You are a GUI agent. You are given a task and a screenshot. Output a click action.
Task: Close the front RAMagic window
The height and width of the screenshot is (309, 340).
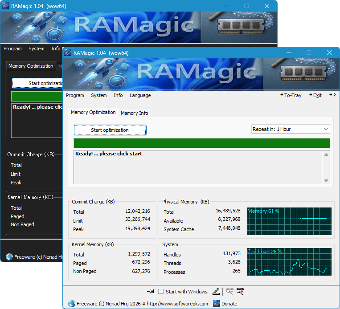(329, 53)
